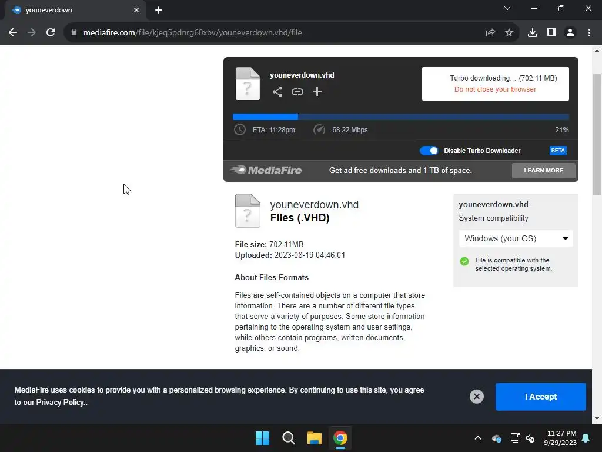Click the file icon in the download panel
Screen dimensions: 602x452
[x=248, y=84]
